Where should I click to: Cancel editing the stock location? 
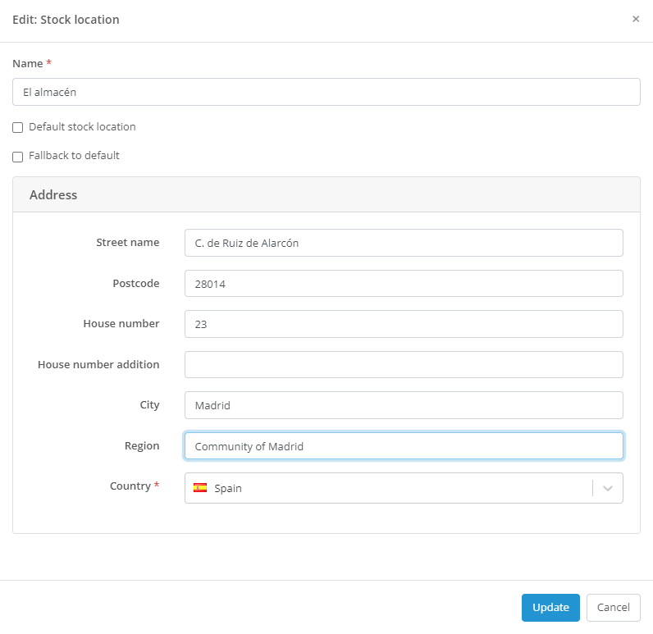click(613, 608)
